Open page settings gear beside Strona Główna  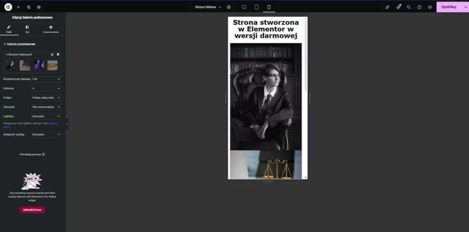coord(229,7)
